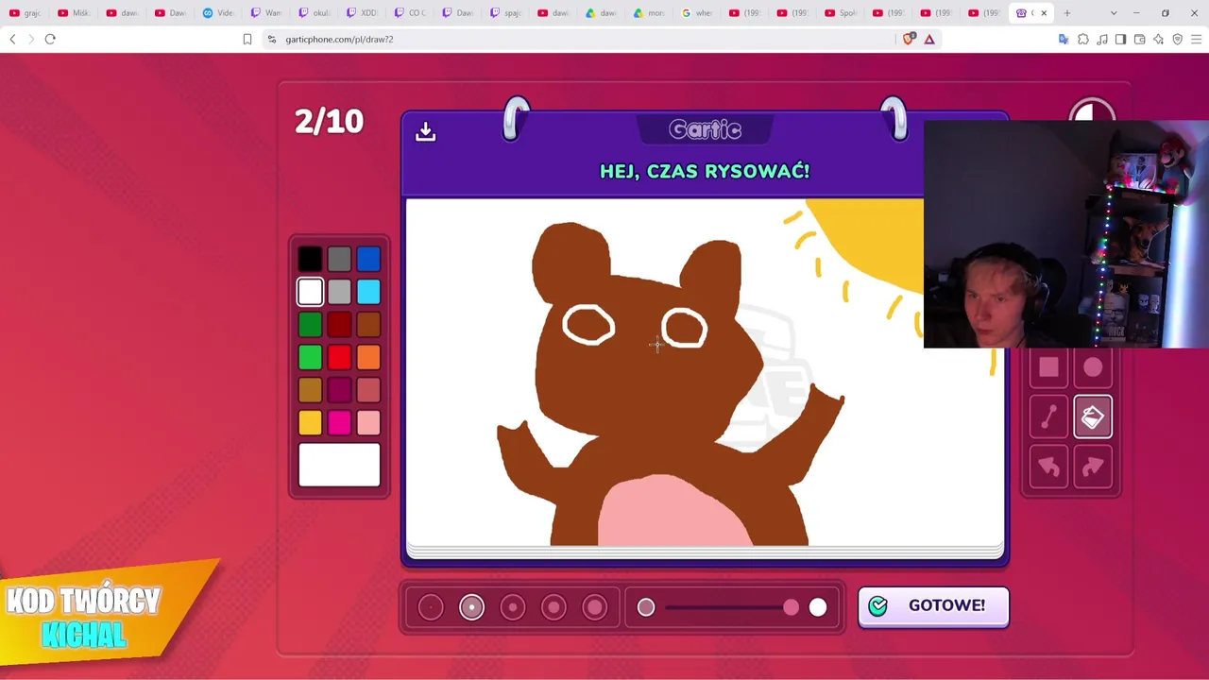Click the address bar URL field
1209x680 pixels.
pos(581,39)
